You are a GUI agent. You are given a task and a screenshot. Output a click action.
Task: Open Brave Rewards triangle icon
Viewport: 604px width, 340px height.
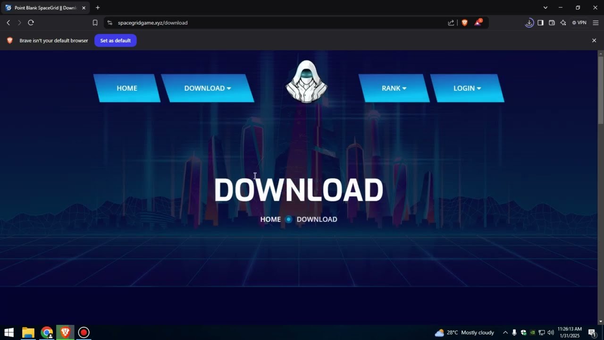point(478,22)
